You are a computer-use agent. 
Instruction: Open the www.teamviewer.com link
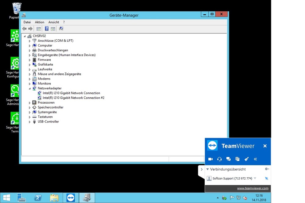pyautogui.click(x=253, y=188)
